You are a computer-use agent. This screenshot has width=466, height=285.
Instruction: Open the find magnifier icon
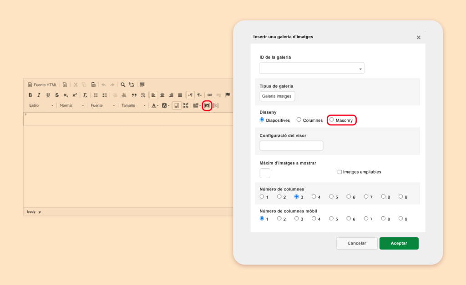coord(123,85)
